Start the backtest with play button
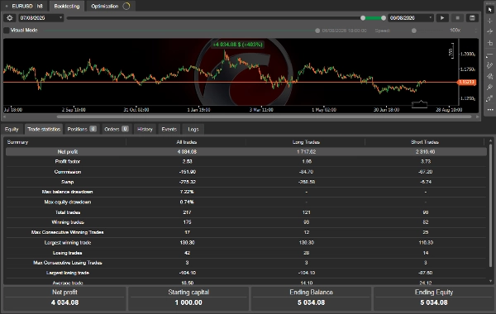496x314 pixels. (x=442, y=18)
